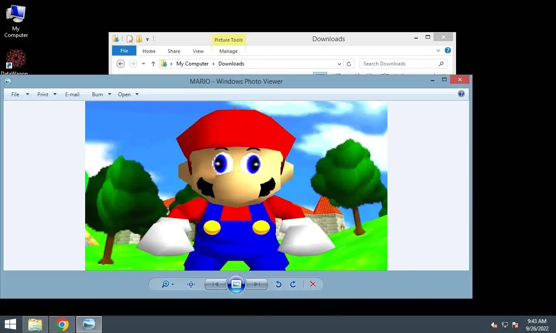The height and width of the screenshot is (333, 556).
Task: Open Photo Viewer help icon
Action: 461,94
